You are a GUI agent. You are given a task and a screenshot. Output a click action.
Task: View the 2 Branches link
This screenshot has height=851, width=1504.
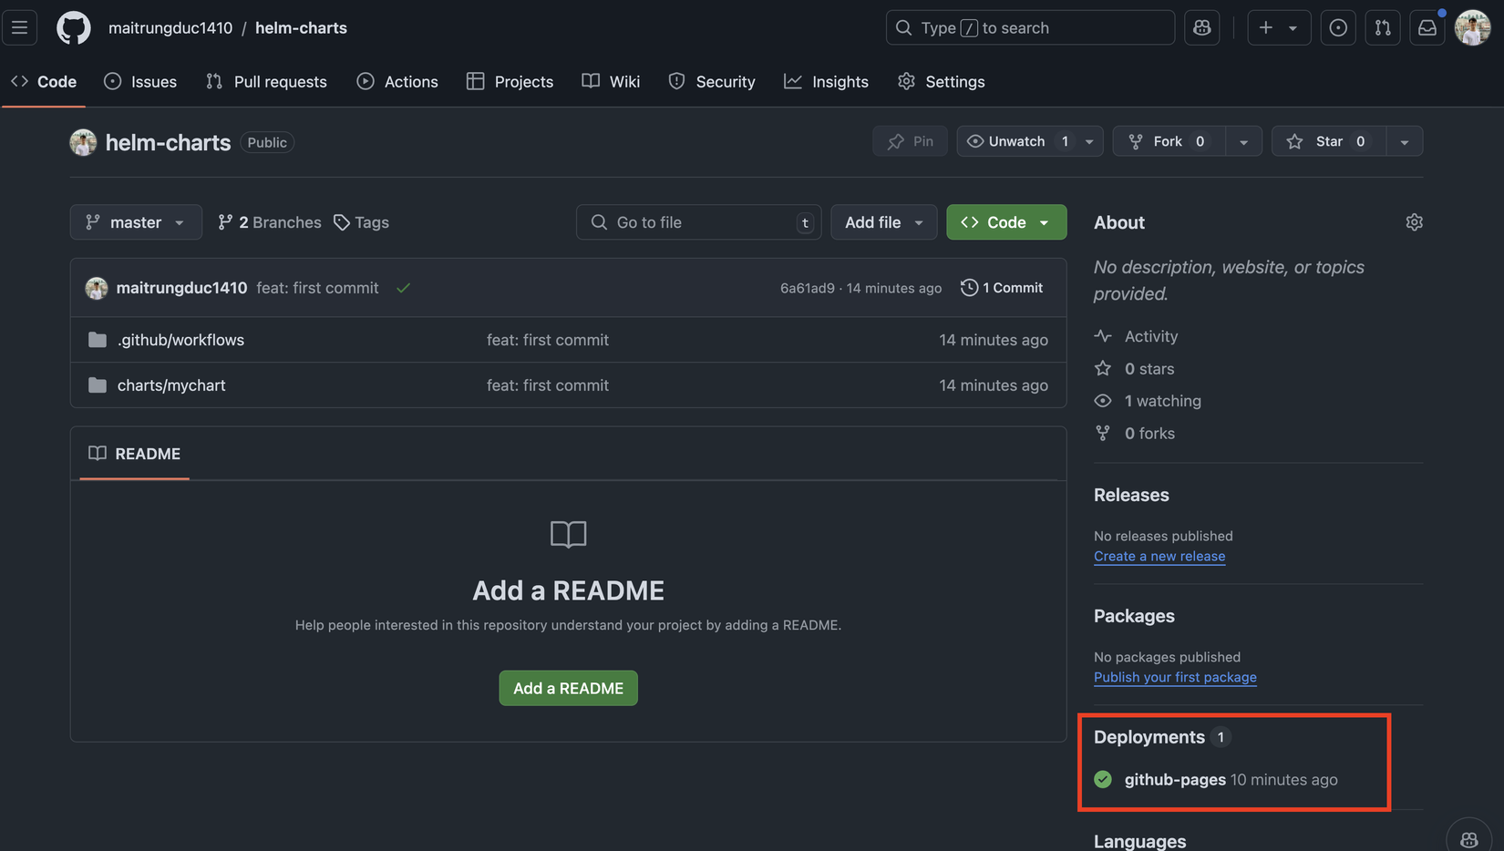click(270, 222)
